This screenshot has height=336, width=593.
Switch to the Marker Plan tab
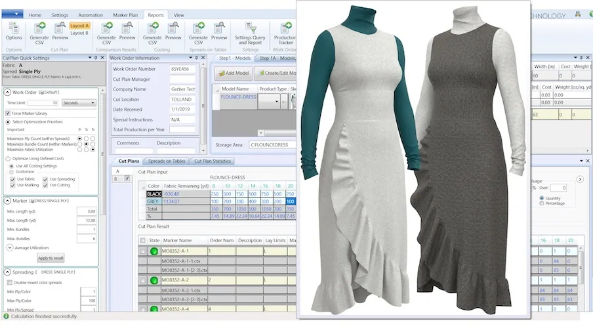125,15
